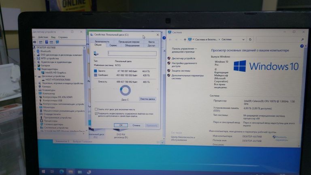311x175 pixels.
Task: Click the Отмена button
Action: pyautogui.click(x=136, y=126)
